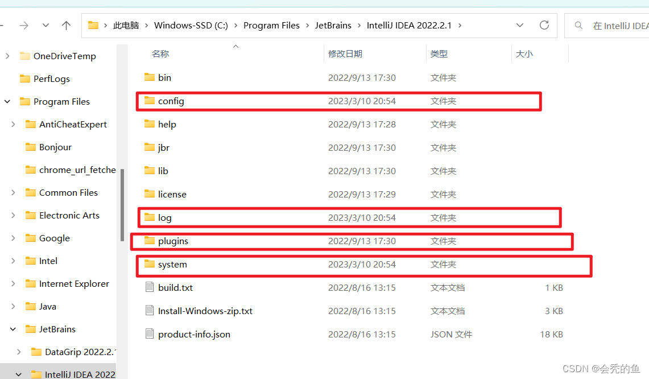Viewport: 649px width, 379px height.
Task: Click 18 KB size of product-info.json
Action: [x=551, y=334]
